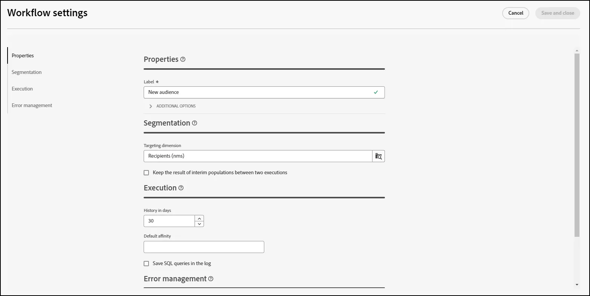Open the targeting dimension folder search icon
Image resolution: width=590 pixels, height=296 pixels.
(x=379, y=156)
